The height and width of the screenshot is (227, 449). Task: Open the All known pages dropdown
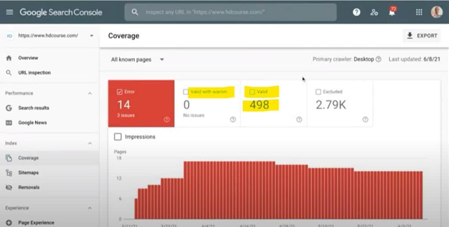pyautogui.click(x=138, y=60)
